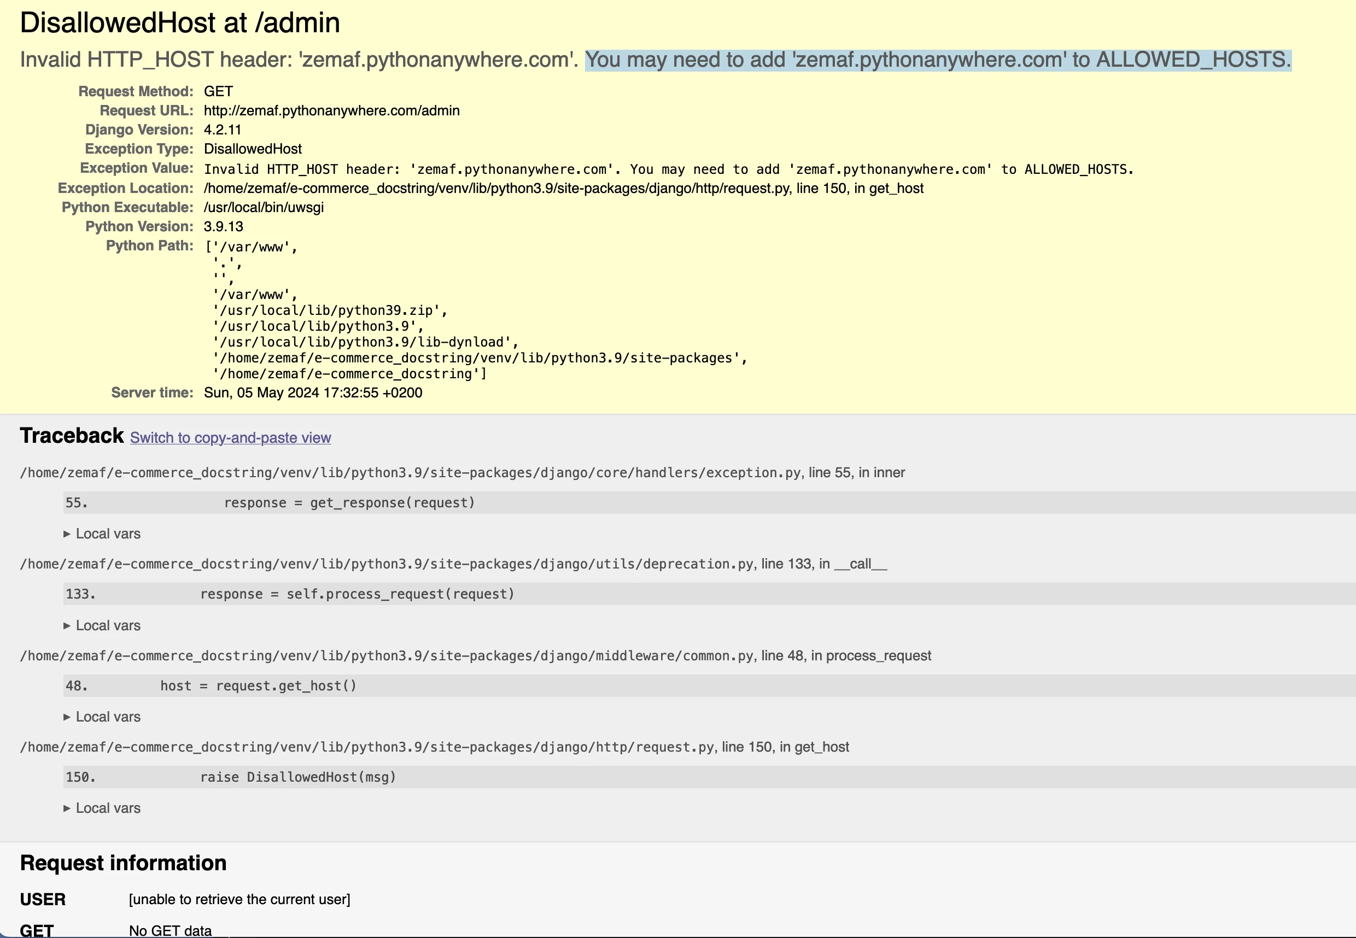Viewport: 1356px width, 938px height.
Task: Click the "unable to retrieve the current user" text
Action: (239, 899)
